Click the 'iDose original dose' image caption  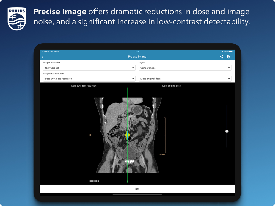171,86
